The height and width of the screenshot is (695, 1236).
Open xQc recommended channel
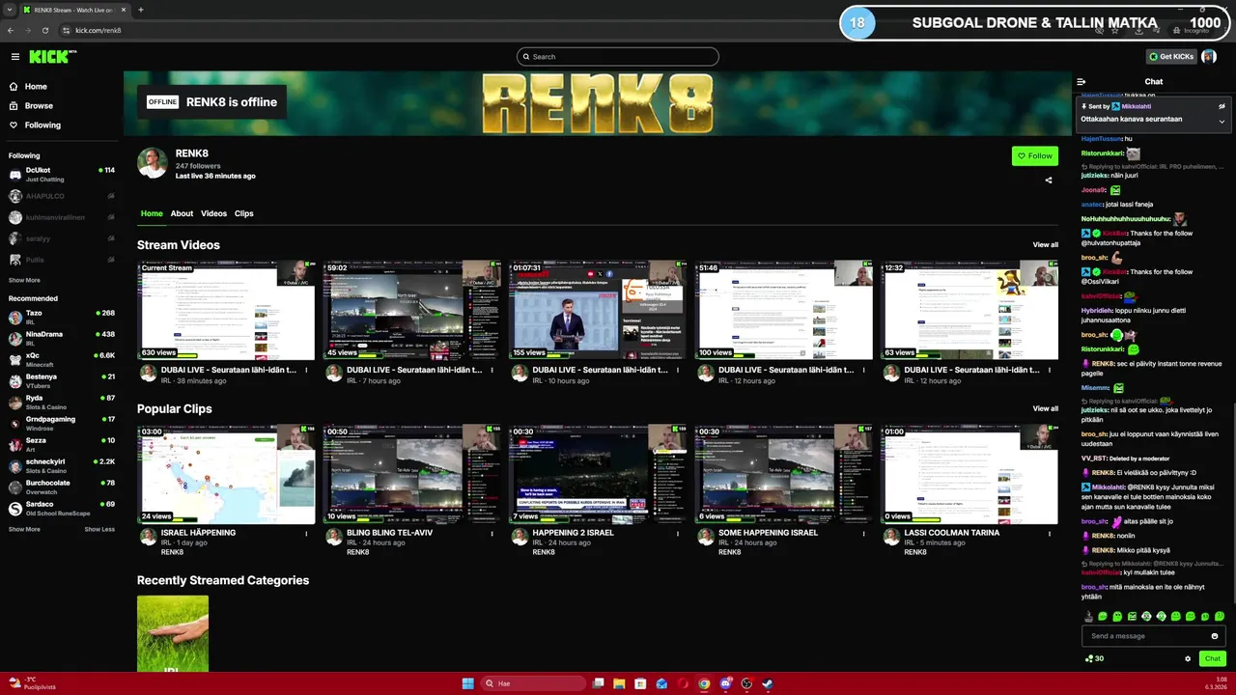[x=62, y=360]
